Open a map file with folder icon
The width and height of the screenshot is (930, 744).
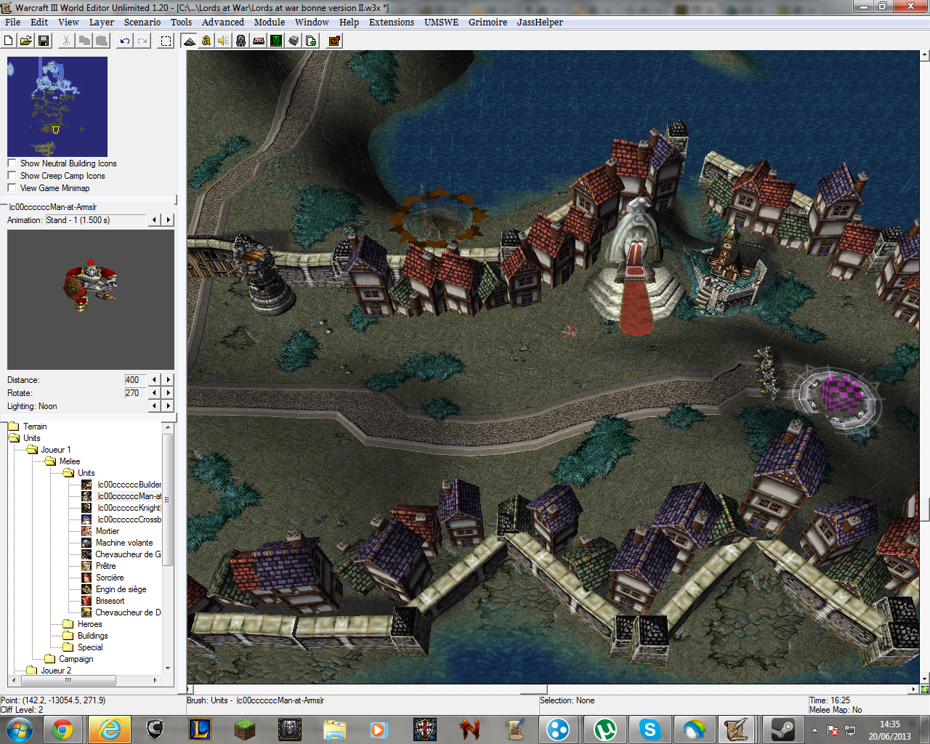(x=26, y=41)
